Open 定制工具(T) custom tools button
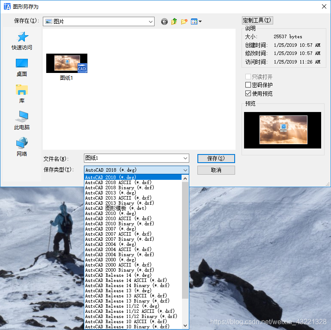 (257, 20)
